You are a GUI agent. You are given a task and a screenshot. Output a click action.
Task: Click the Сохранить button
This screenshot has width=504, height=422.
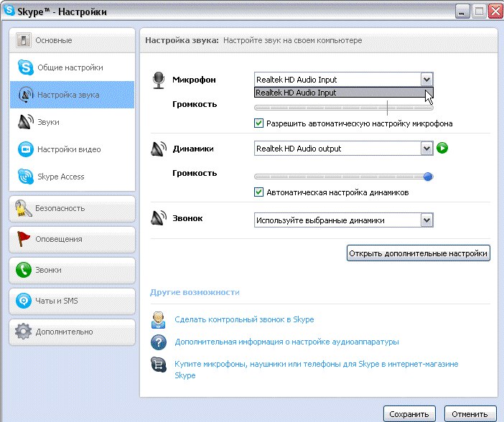coord(409,414)
